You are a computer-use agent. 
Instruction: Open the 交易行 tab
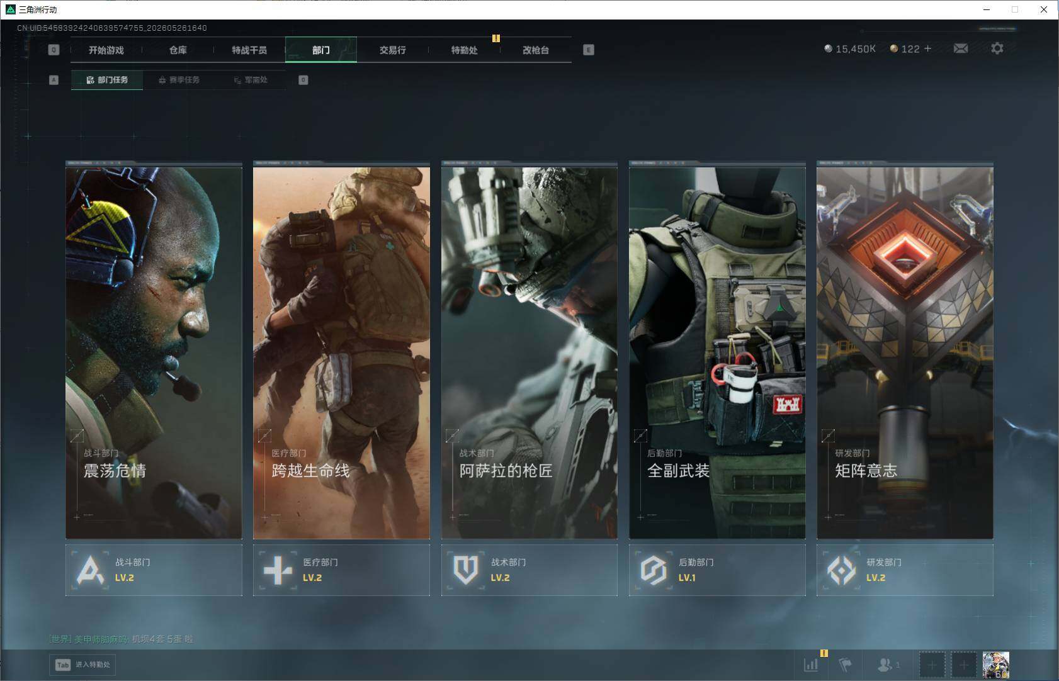coord(393,50)
